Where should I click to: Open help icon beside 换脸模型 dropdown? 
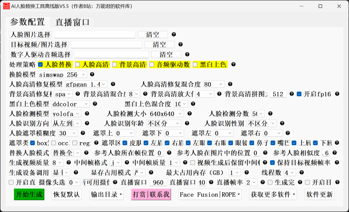(92, 74)
